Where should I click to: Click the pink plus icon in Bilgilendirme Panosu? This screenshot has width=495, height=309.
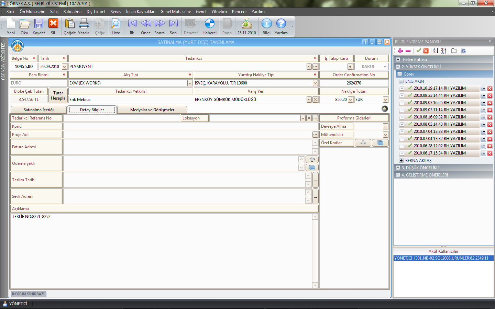coord(400,51)
